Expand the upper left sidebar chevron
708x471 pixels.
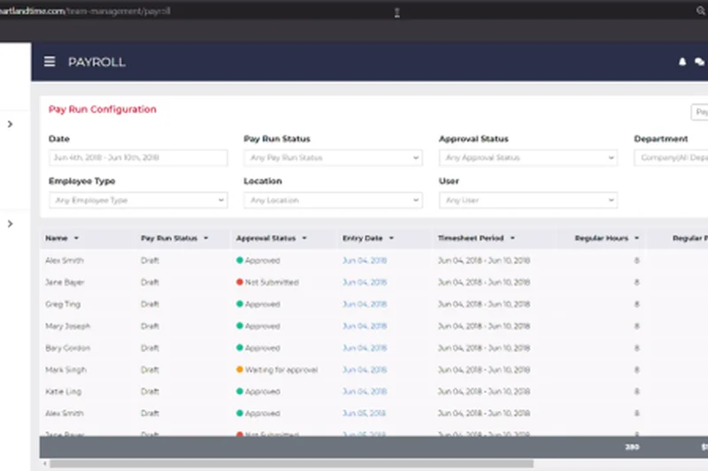pyautogui.click(x=10, y=124)
